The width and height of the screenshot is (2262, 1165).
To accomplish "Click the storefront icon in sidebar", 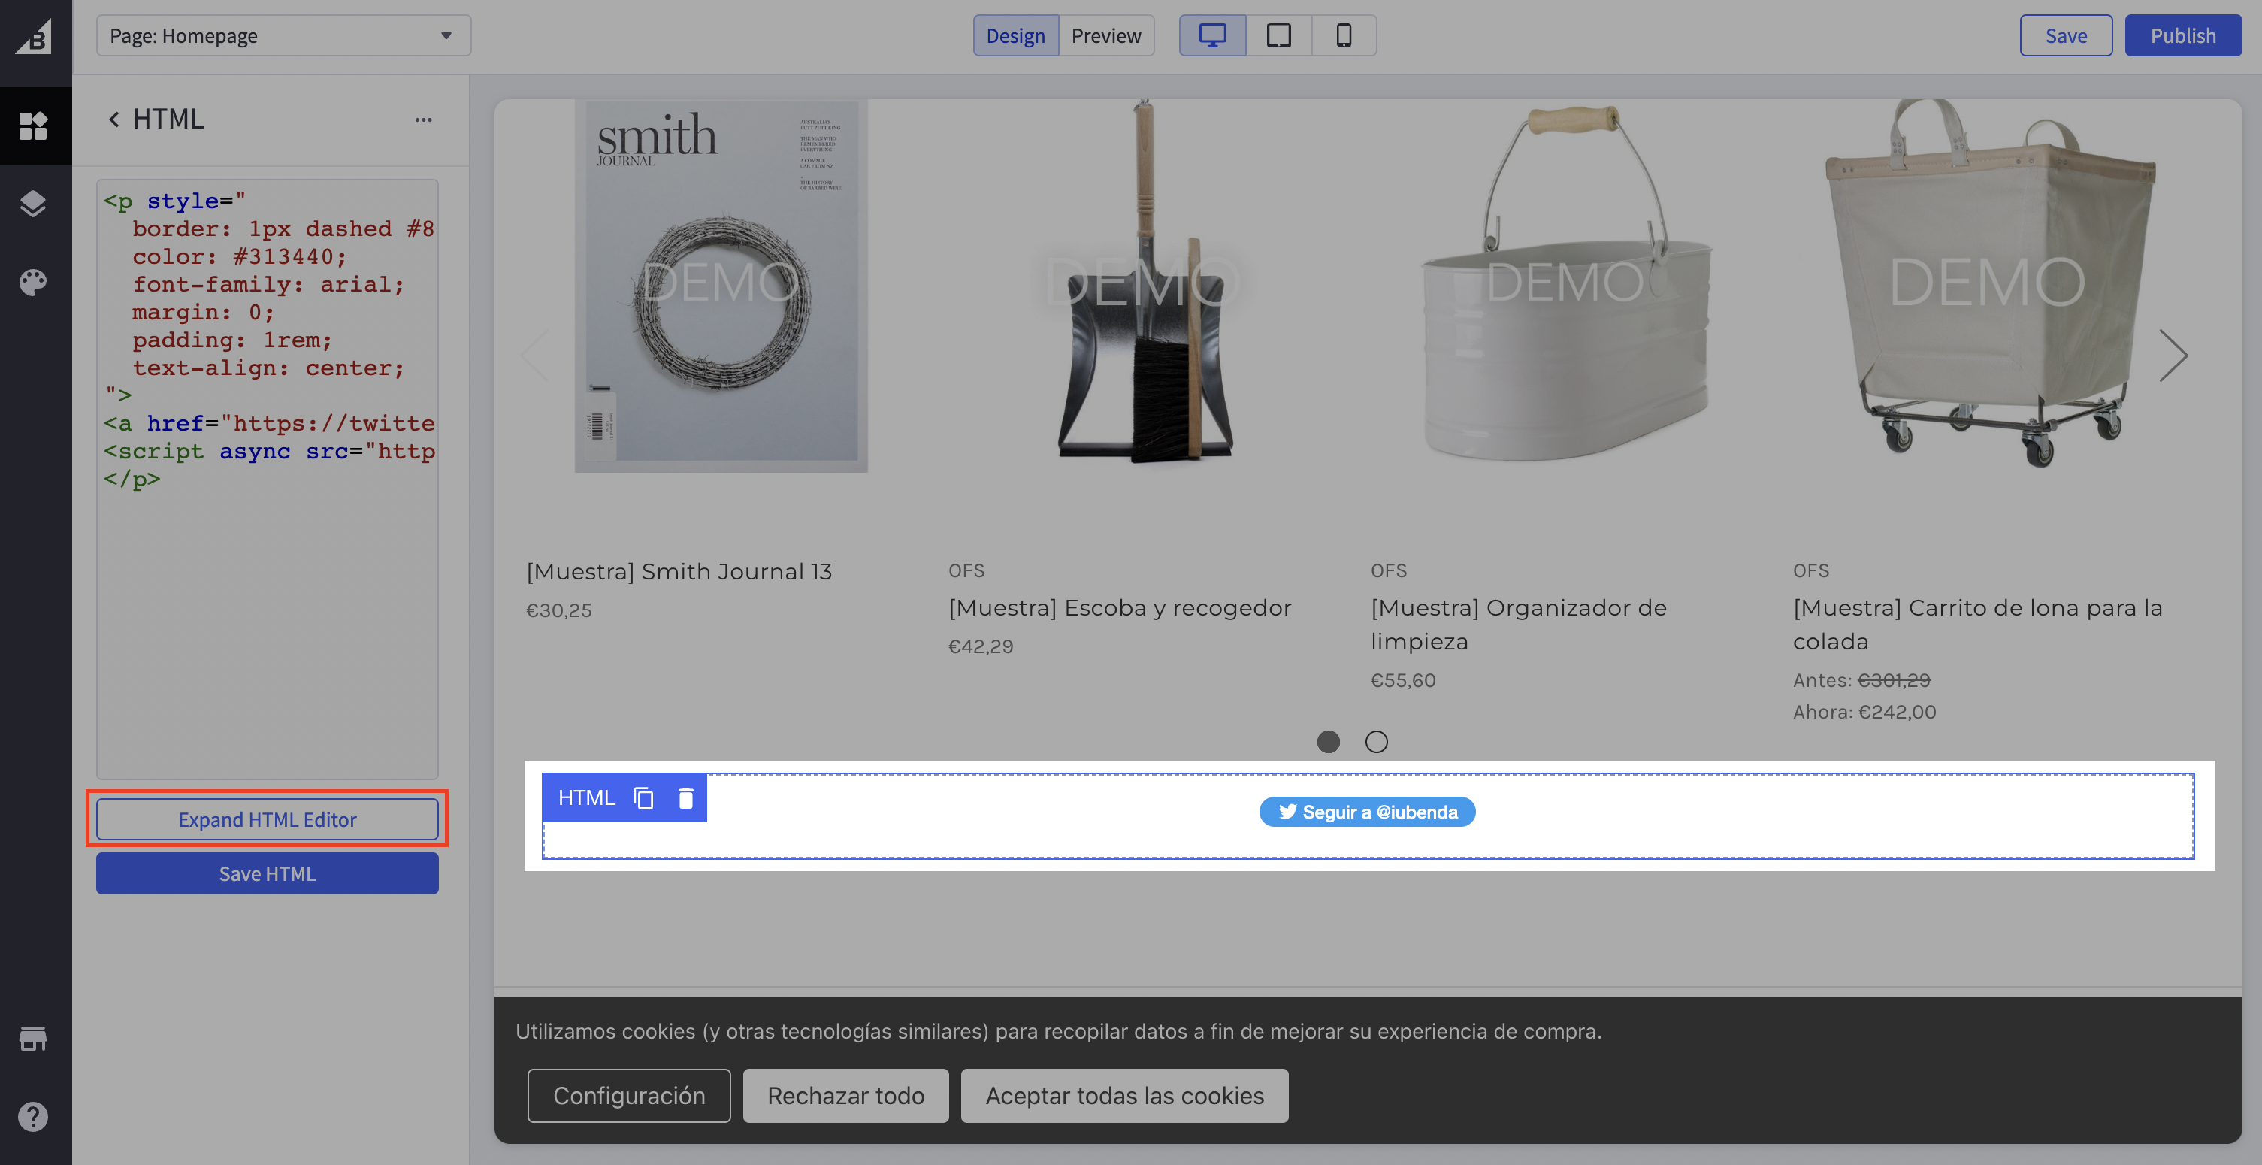I will 33,1039.
